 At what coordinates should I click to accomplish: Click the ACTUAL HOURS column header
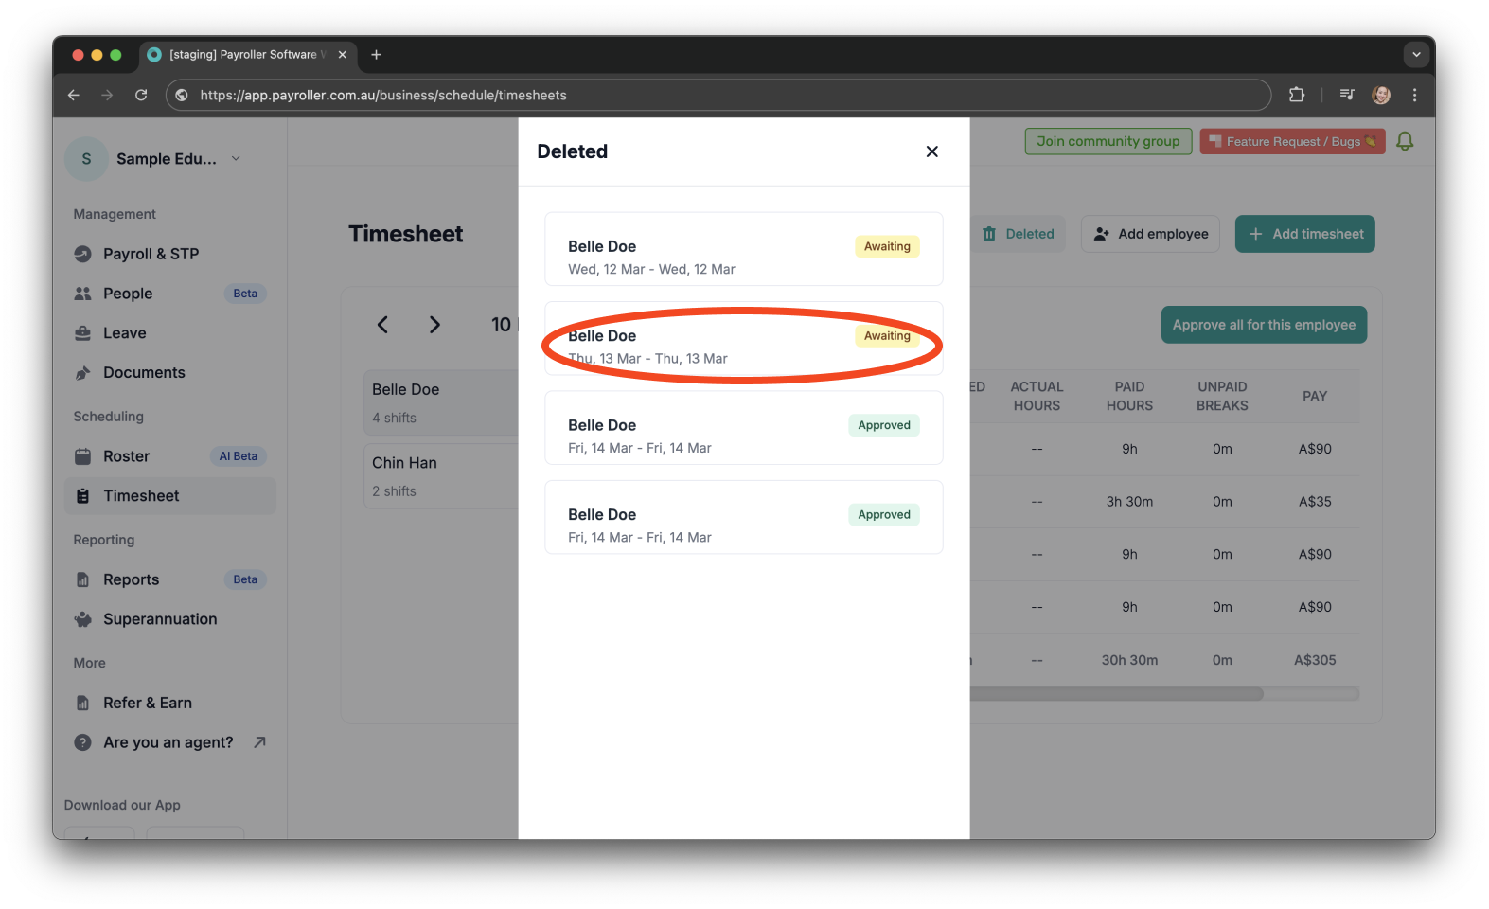pos(1037,396)
